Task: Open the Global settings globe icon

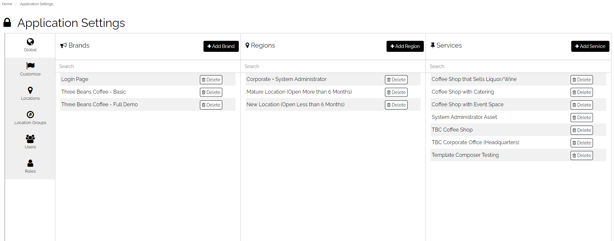Action: click(30, 42)
